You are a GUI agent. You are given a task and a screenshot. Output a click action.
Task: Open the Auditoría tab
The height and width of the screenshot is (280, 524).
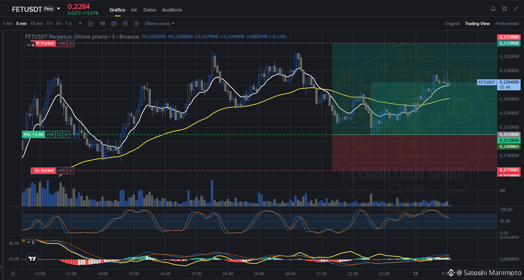[x=172, y=10]
